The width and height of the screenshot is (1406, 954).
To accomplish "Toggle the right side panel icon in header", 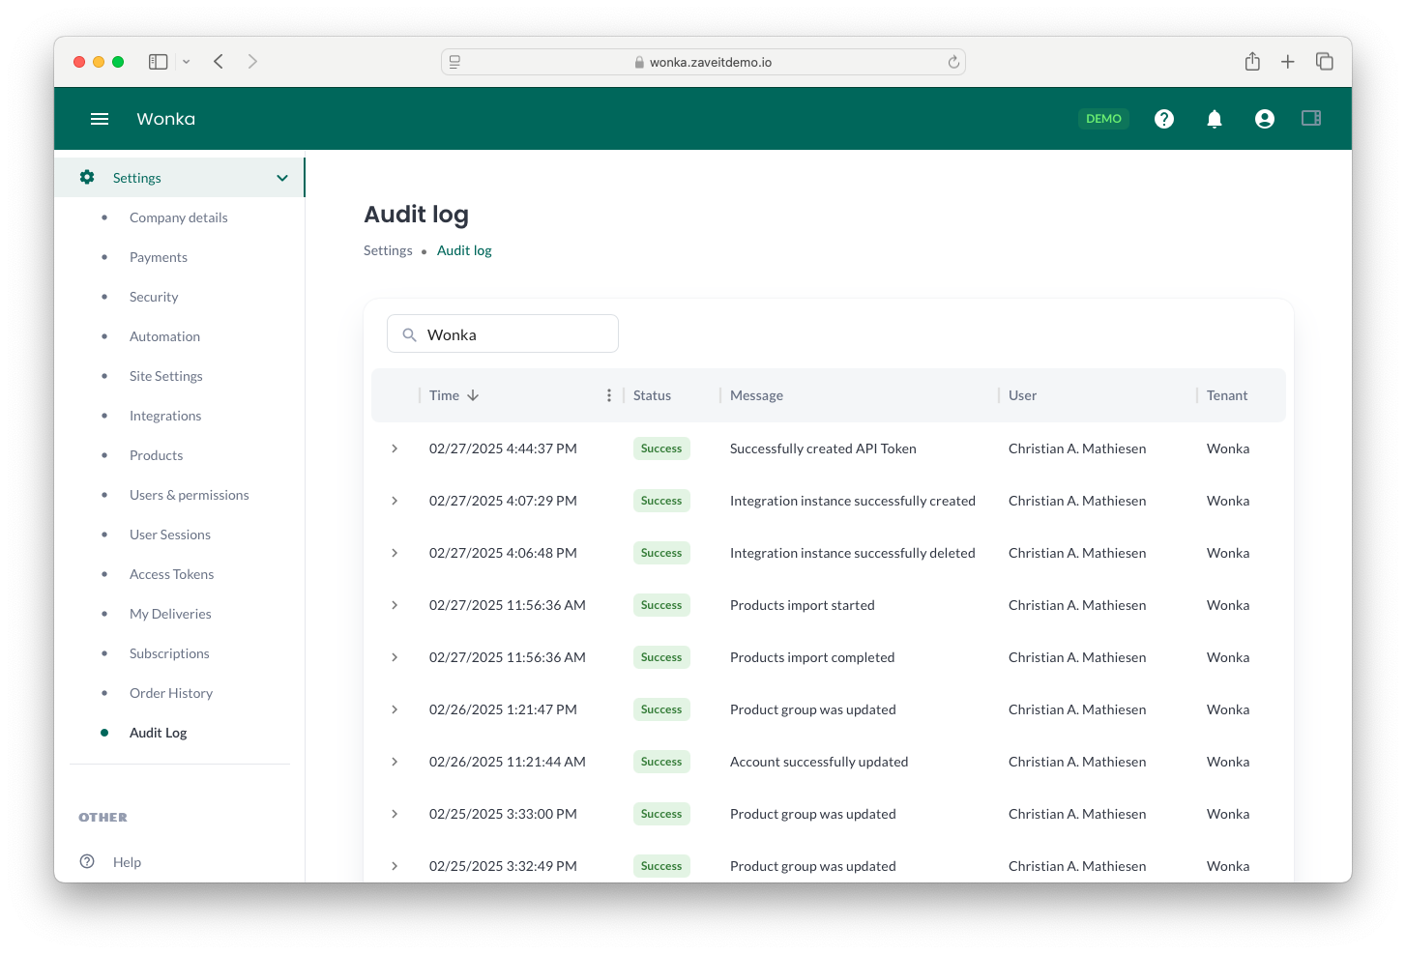I will click(1311, 118).
